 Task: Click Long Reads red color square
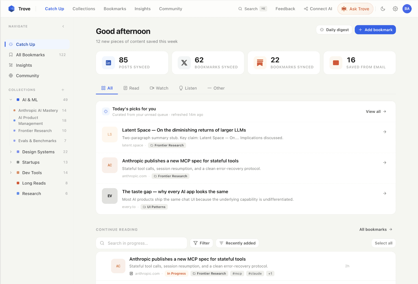click(18, 183)
